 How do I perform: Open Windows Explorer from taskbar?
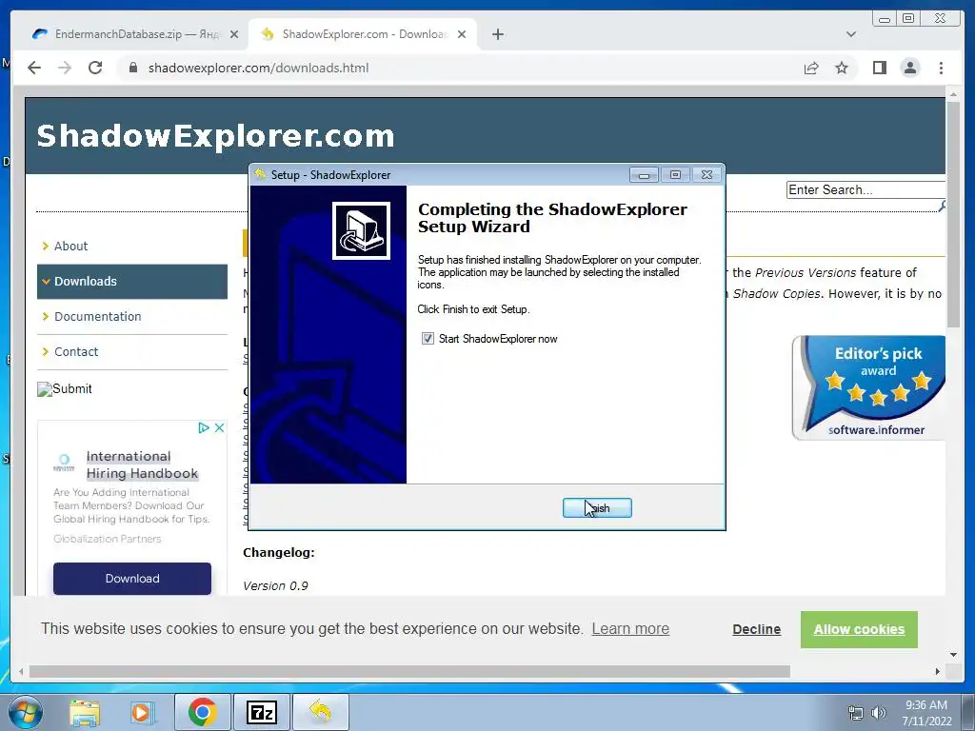click(85, 712)
